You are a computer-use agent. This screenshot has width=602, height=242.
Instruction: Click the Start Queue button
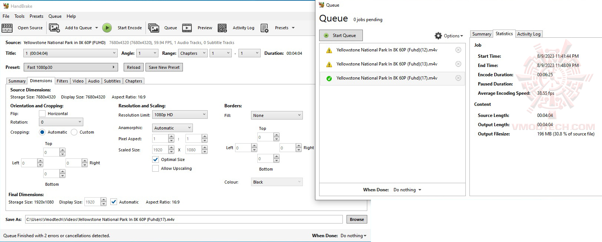click(x=341, y=36)
